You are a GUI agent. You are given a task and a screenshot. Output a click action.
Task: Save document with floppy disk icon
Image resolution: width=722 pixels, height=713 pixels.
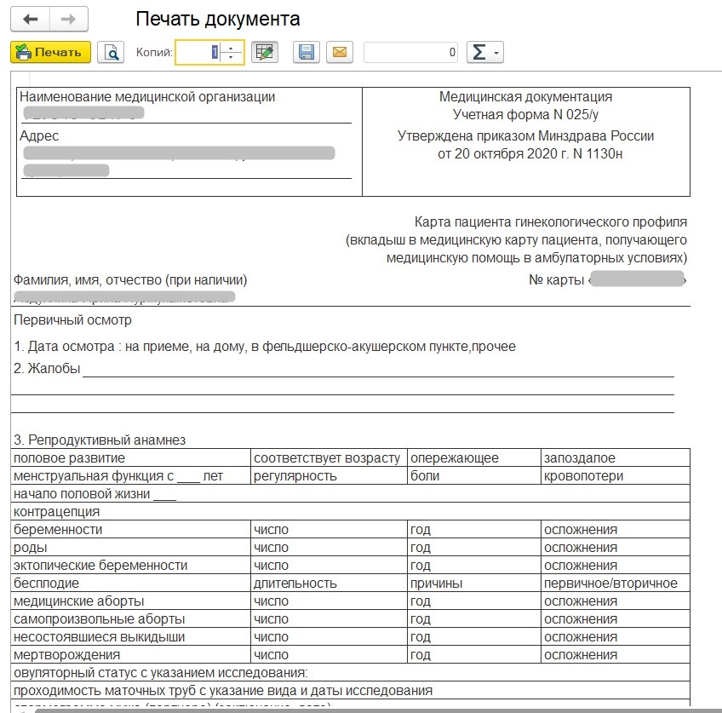[307, 53]
